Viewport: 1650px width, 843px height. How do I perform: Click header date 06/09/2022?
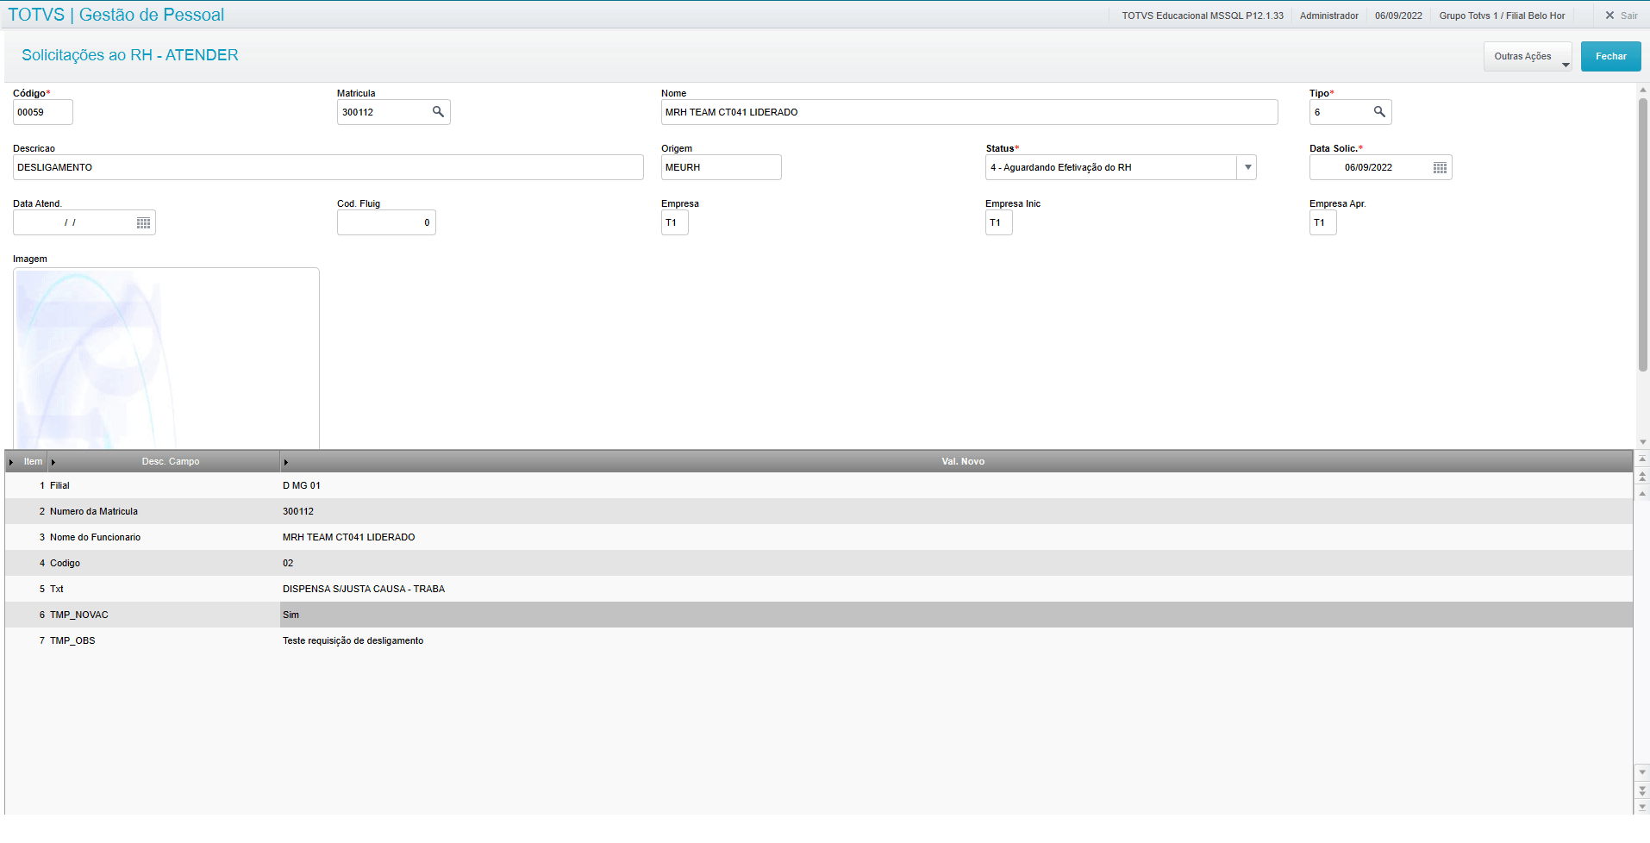tap(1398, 16)
